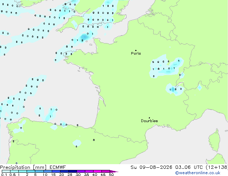Screen dimensions: 228x176
Task: Select the 2–5 mm legend swatch
Action: (x=31, y=171)
